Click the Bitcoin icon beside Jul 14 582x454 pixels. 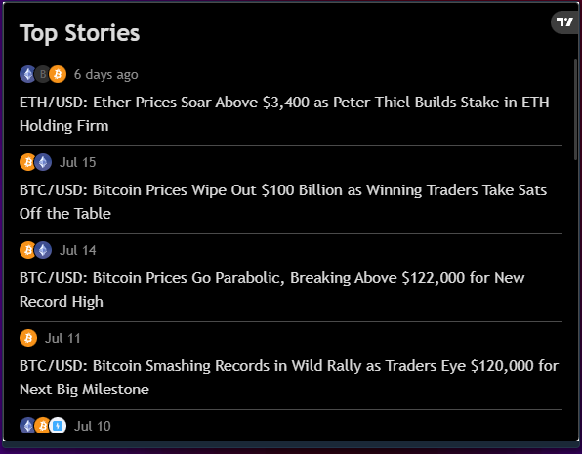[28, 250]
